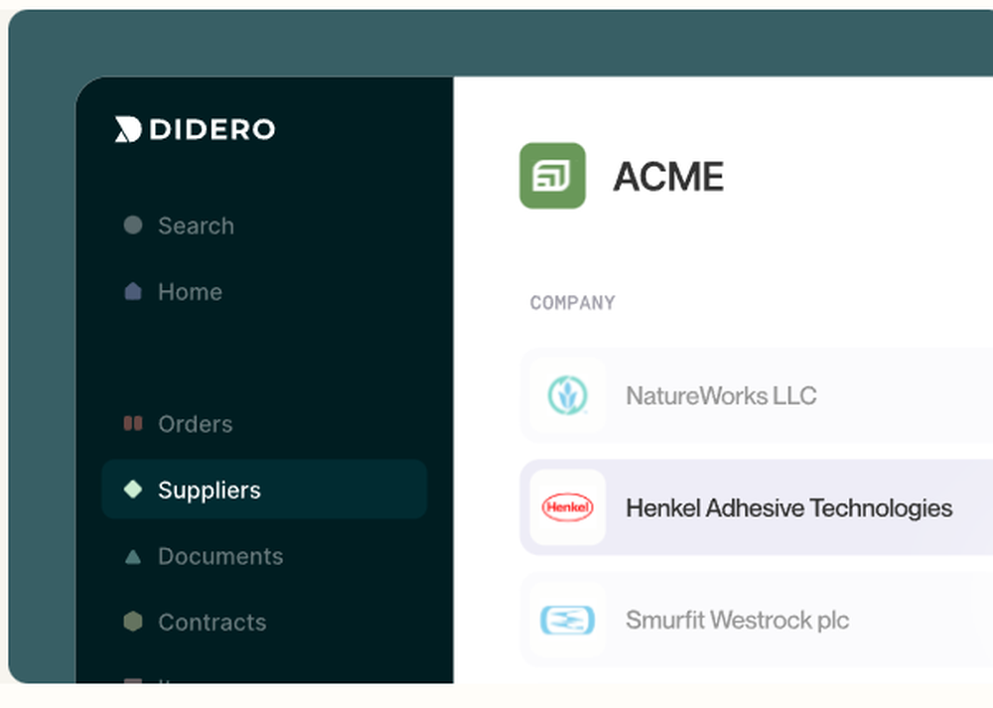Click the Orders icon

(x=132, y=424)
